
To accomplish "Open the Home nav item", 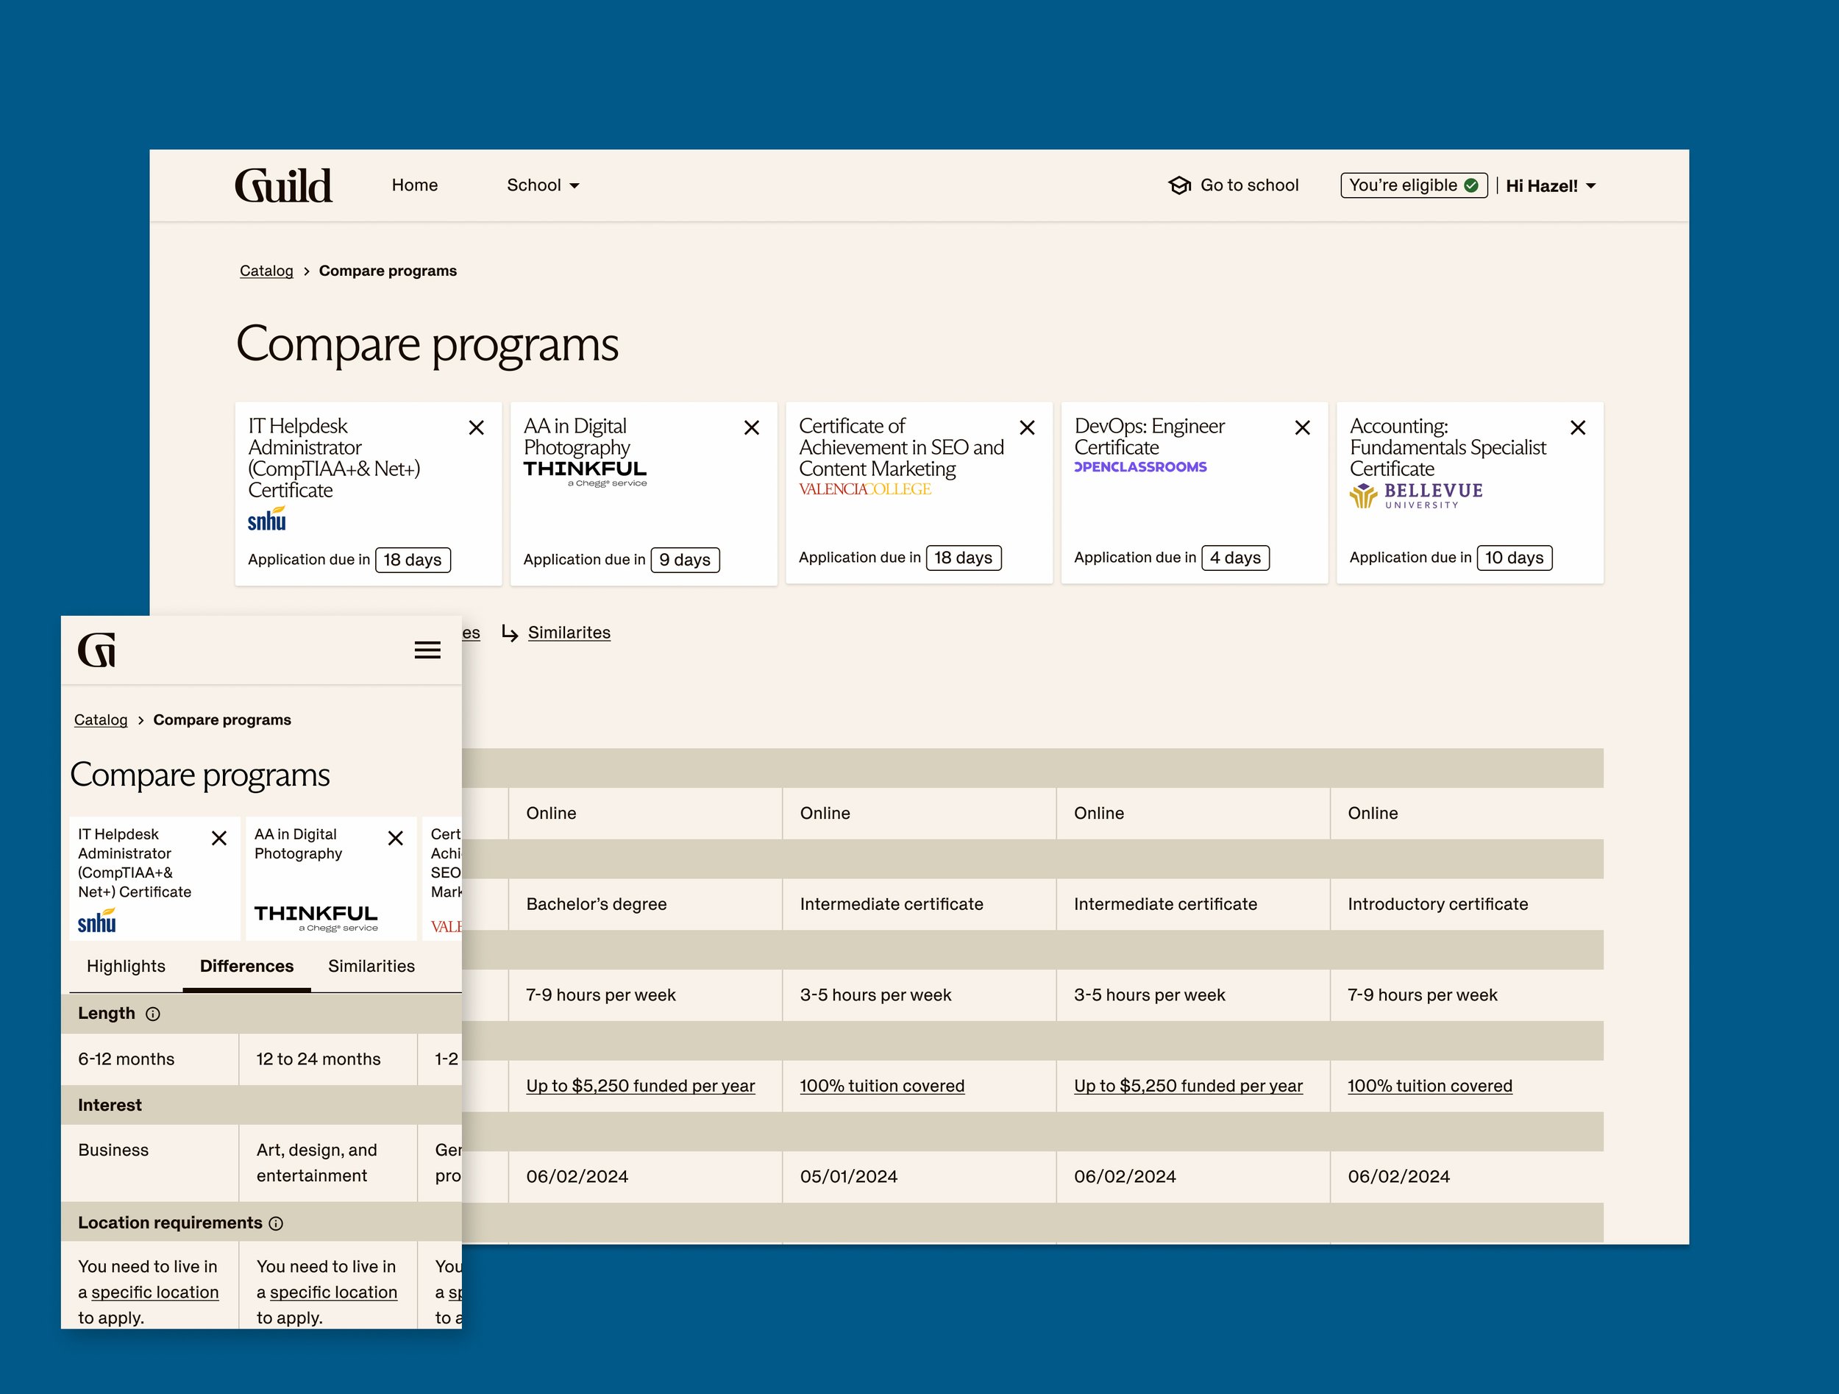I will (414, 185).
